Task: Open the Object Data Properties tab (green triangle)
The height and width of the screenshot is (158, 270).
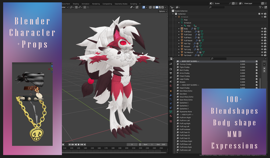Action: [171, 112]
